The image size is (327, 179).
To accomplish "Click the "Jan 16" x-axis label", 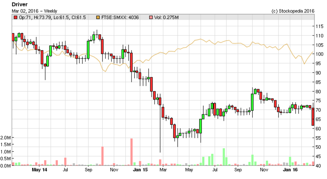I will [290, 170].
